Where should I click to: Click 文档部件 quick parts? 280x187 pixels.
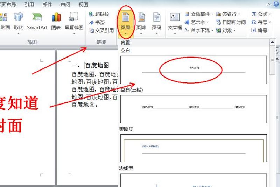(197, 14)
